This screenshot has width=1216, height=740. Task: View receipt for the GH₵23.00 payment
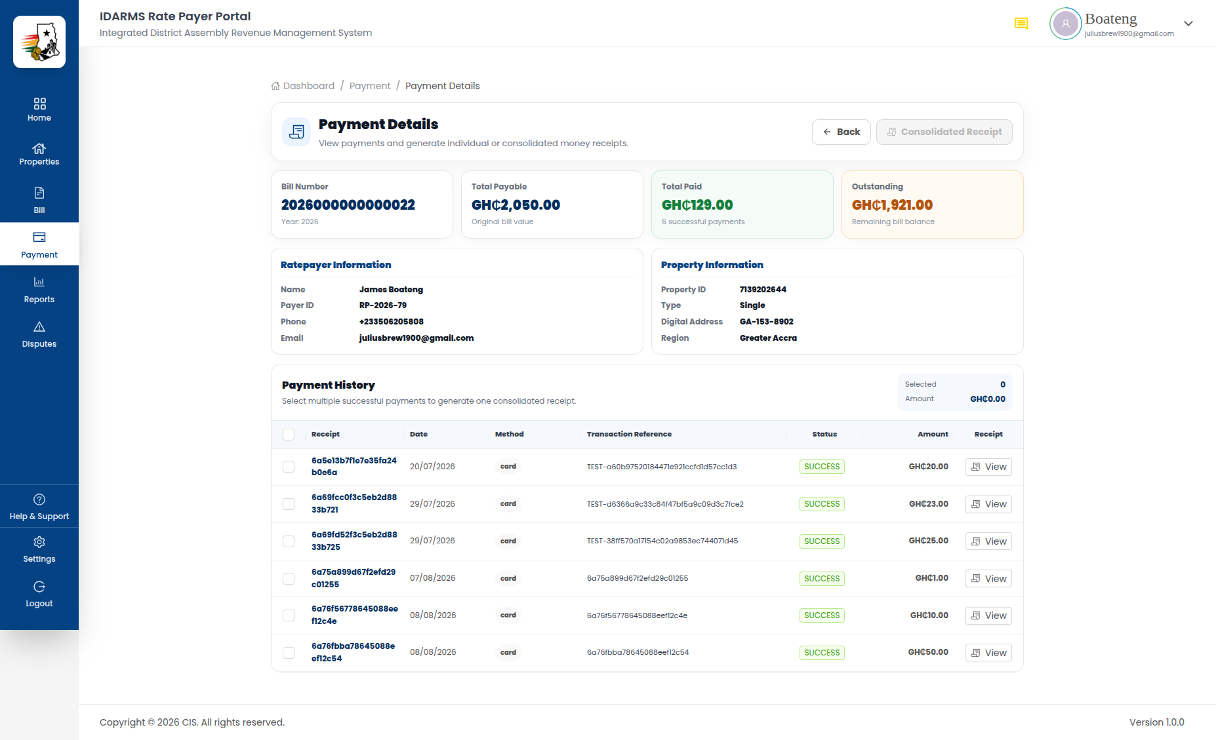pyautogui.click(x=988, y=504)
